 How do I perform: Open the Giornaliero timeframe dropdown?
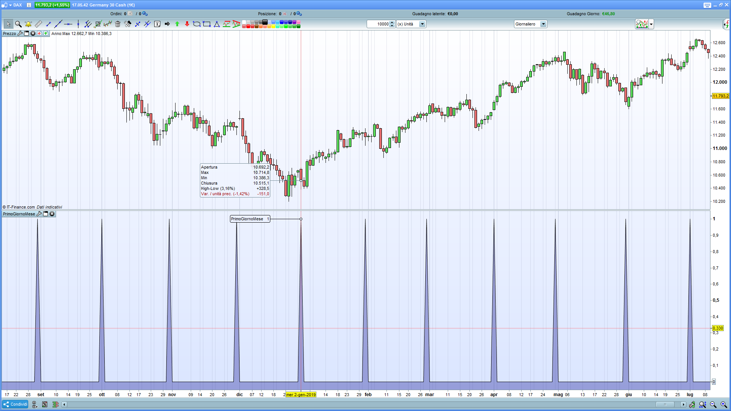click(543, 24)
